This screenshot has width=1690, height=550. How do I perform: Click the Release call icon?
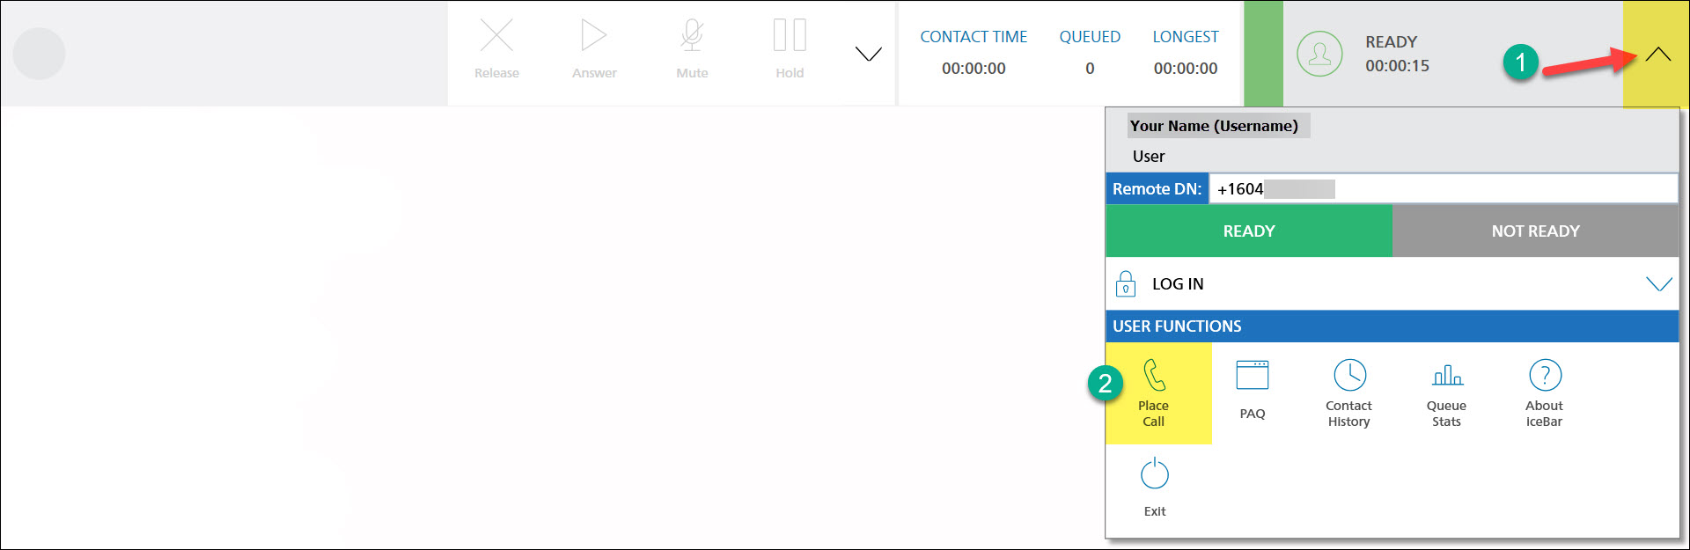[x=496, y=36]
